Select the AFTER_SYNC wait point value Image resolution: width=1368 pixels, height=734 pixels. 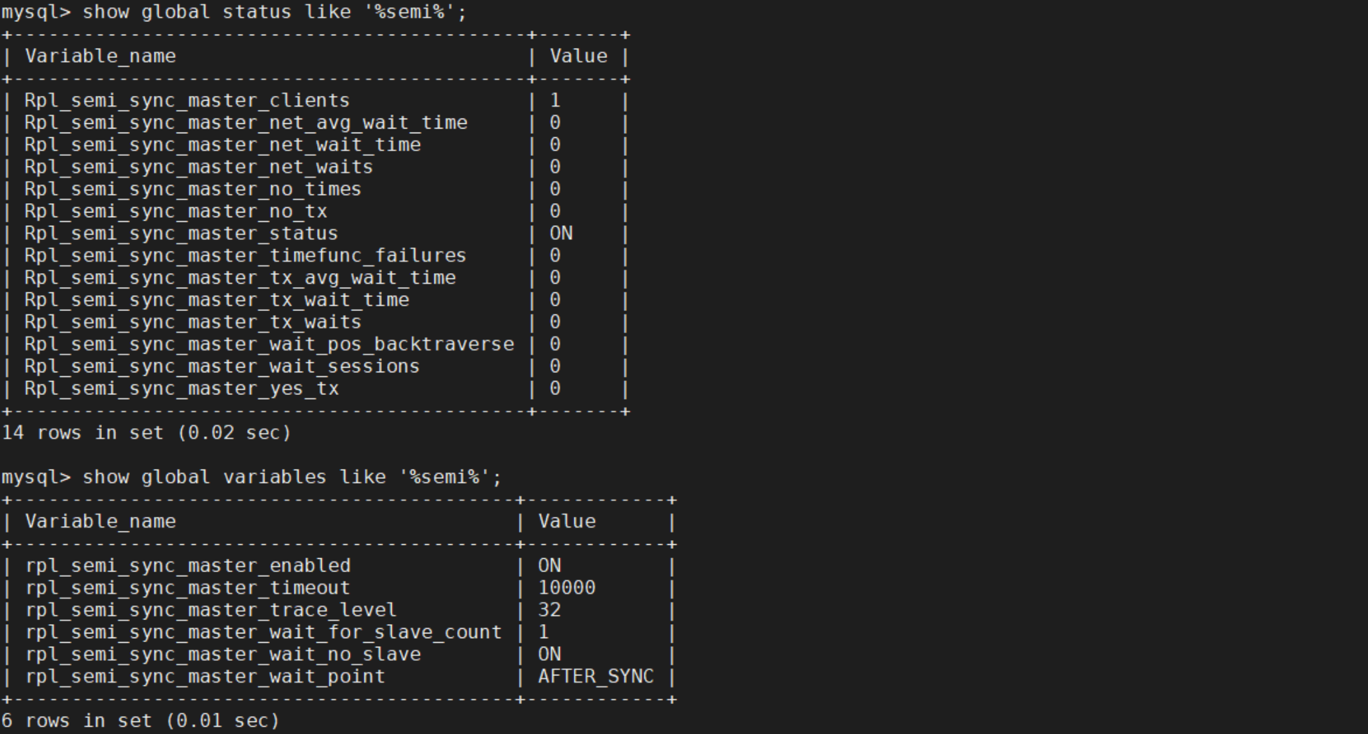[596, 676]
